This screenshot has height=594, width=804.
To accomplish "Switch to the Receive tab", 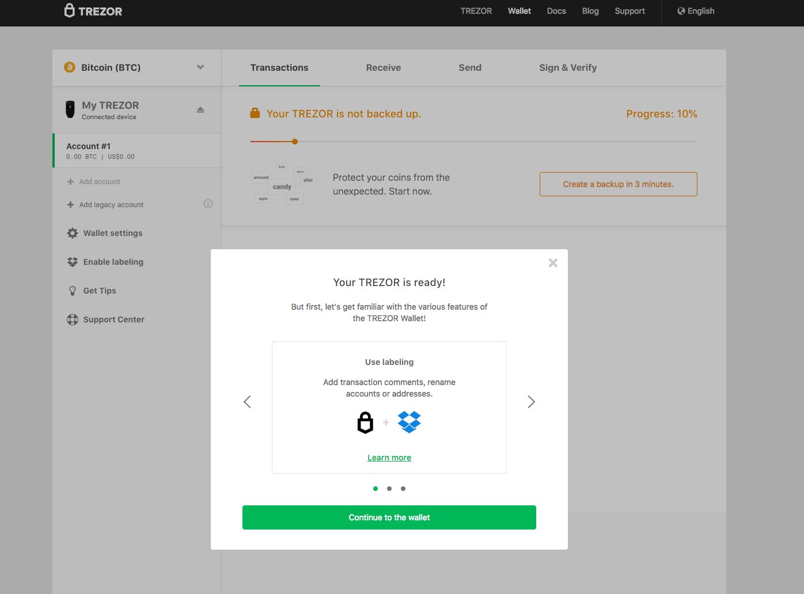I will (x=384, y=68).
